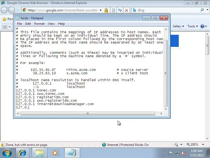
Task: Open Windows Media Player from the taskbar
Action: (x=55, y=153)
